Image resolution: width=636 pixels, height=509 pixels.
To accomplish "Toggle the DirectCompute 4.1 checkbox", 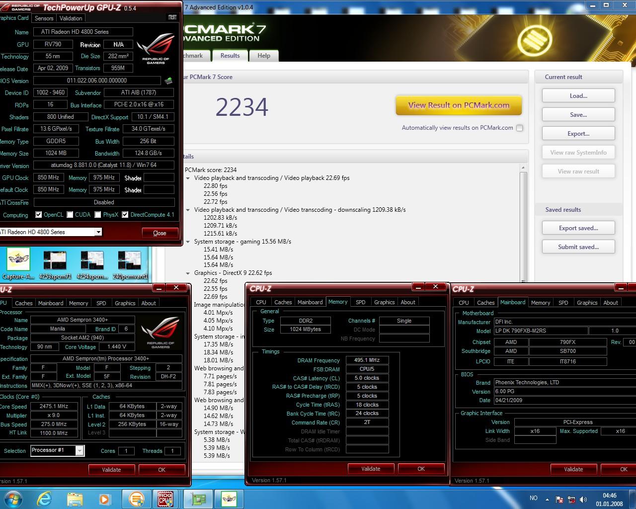I will [125, 215].
